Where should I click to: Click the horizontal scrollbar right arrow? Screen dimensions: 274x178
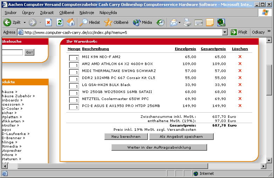tap(263, 166)
